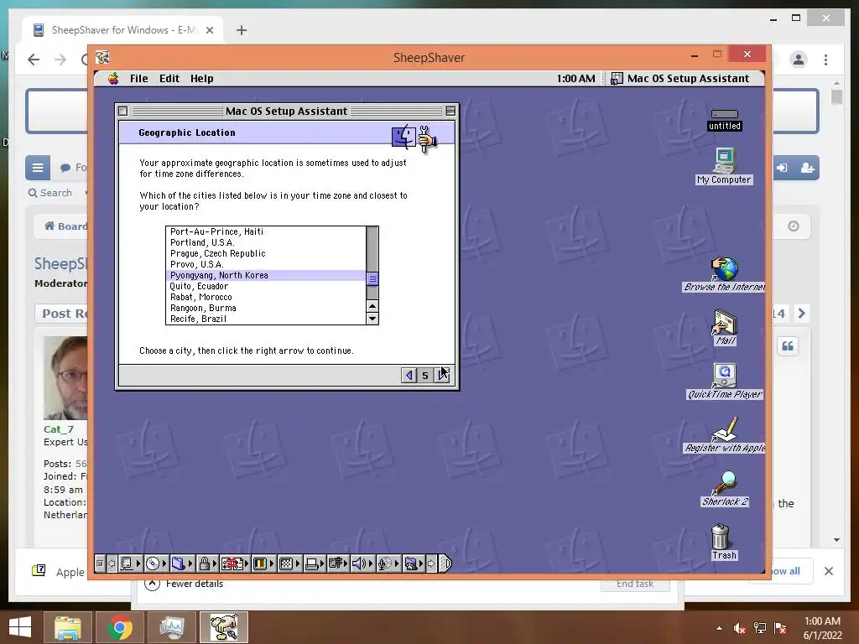Click the city list scroll down arrow
This screenshot has height=644, width=859.
click(x=372, y=318)
